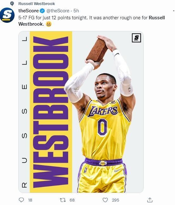The height and width of the screenshot is (205, 175).
Task: Click the retweet arrows icon
Action: (x=63, y=200)
